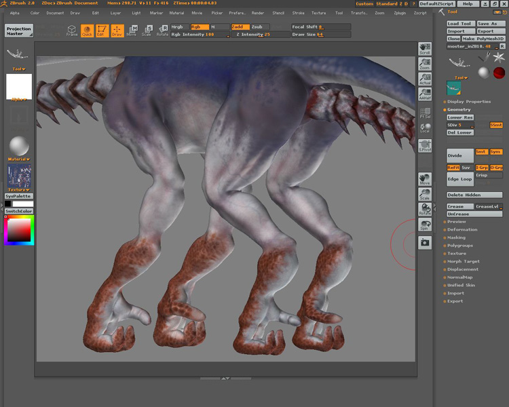The width and height of the screenshot is (509, 407).
Task: Expand the Deformation section
Action: [462, 230]
